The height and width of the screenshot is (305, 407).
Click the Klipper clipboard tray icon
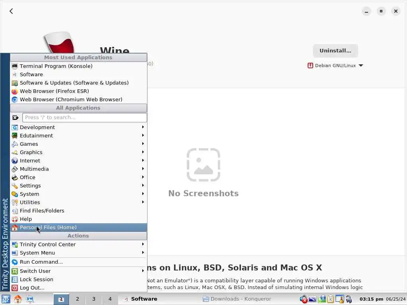[330, 299]
